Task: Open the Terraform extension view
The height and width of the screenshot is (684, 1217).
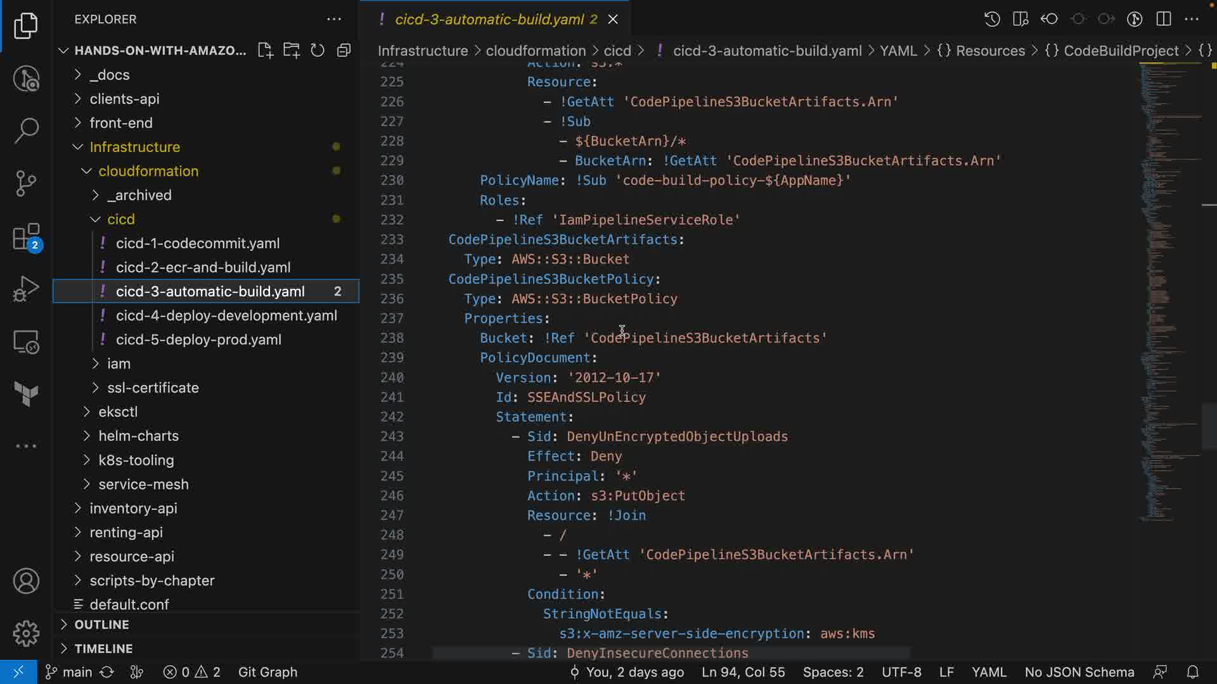Action: point(26,394)
